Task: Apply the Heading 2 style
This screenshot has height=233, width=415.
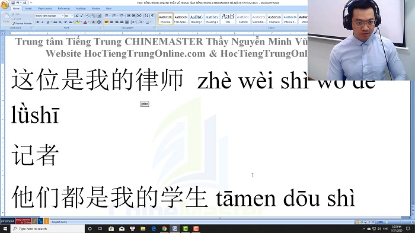Action: 212,19
